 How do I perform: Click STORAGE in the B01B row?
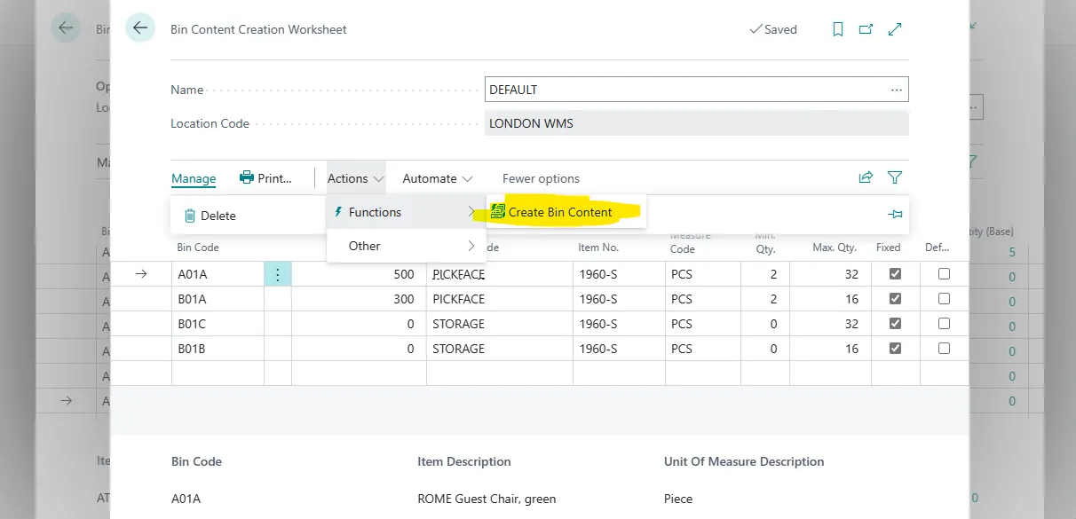458,349
